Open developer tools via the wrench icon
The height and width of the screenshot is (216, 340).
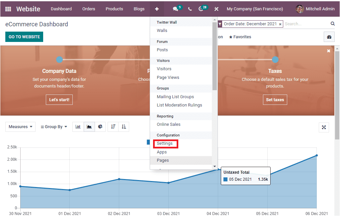tap(216, 9)
